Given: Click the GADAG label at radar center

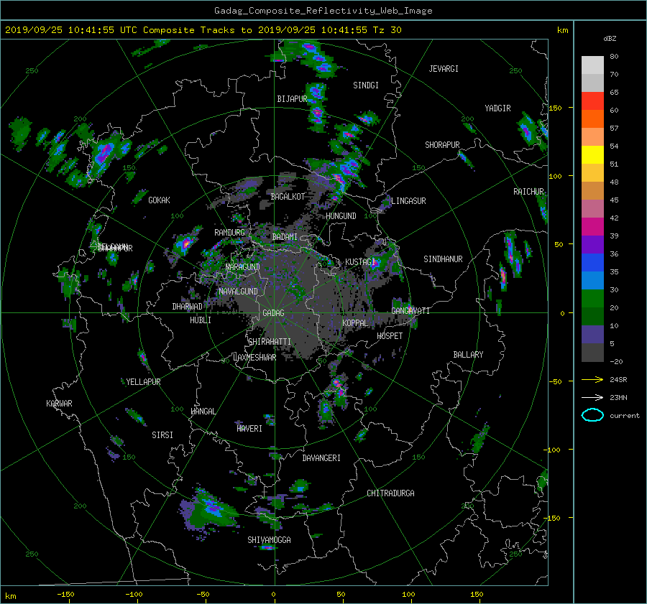Looking at the screenshot, I should (273, 313).
